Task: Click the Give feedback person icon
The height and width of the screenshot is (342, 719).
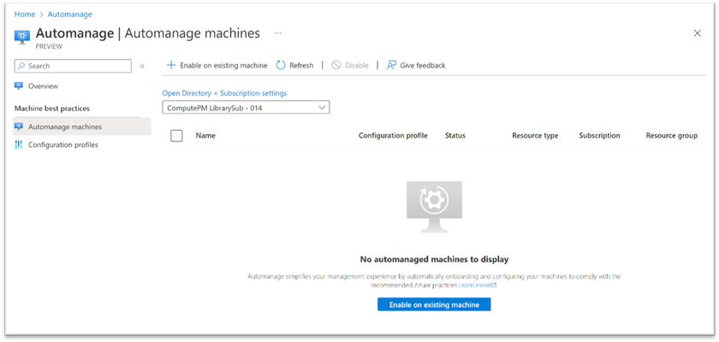Action: click(391, 66)
